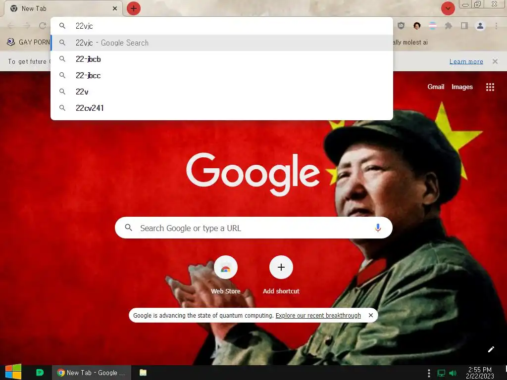The image size is (507, 380).
Task: Choose the '22vjc - Google Search' suggestion
Action: 222,43
